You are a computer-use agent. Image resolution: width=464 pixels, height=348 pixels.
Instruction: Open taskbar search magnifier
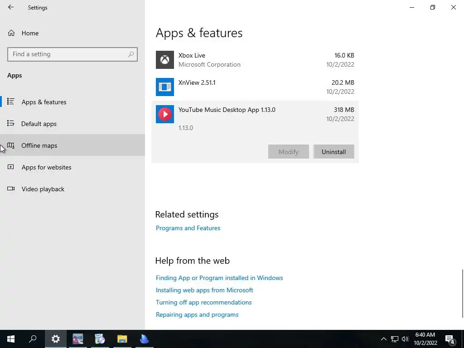[x=33, y=339]
